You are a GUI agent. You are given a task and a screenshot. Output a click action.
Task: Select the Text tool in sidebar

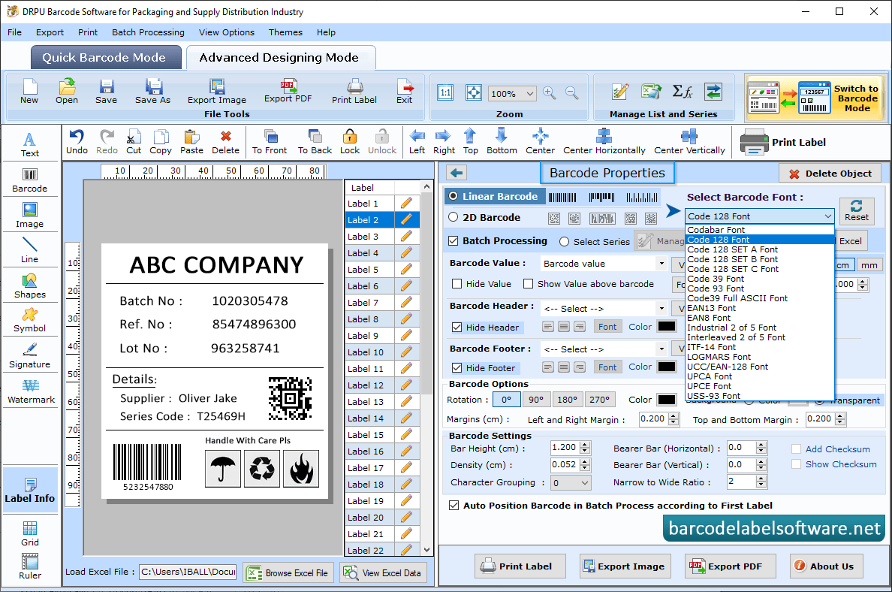(29, 144)
